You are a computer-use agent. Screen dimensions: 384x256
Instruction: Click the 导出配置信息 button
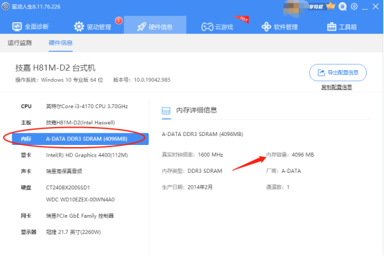coord(338,73)
